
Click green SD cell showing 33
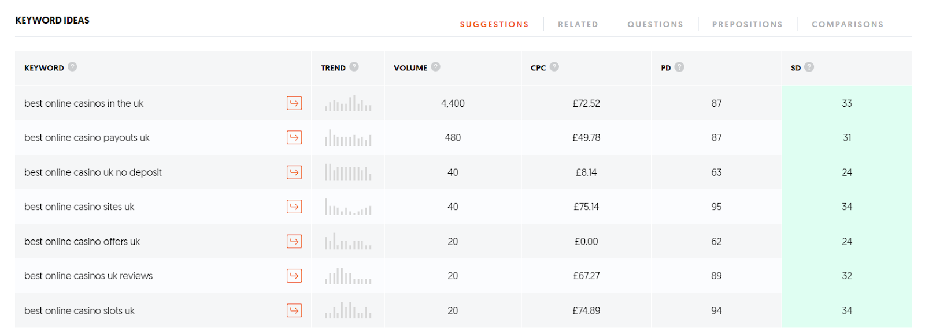coord(847,103)
